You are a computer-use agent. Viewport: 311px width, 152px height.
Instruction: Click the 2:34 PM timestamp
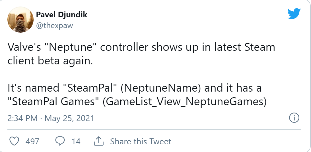coord(23,118)
